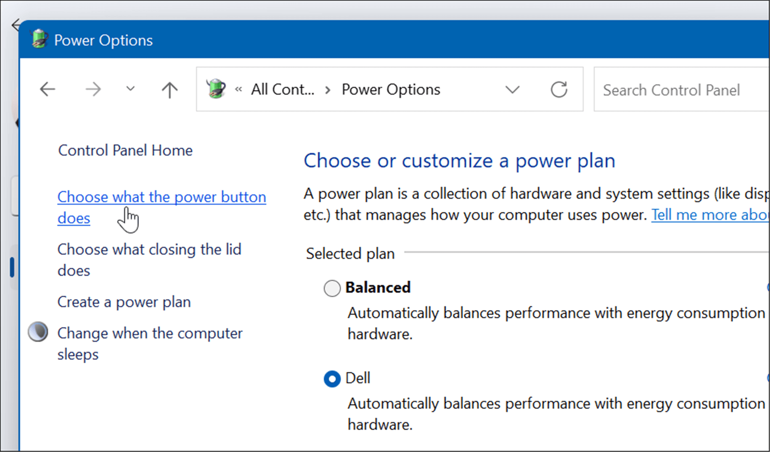770x452 pixels.
Task: Click the globe icon beside Change when the computer sleeps
Action: (38, 333)
